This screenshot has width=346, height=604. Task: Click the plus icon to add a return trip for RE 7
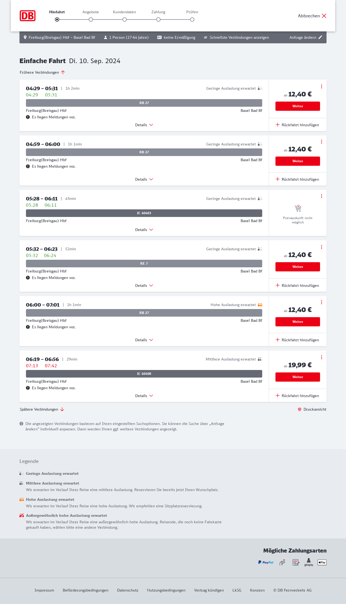278,285
